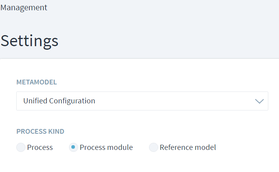Click the downward arrow icon in Metamodel field
This screenshot has width=279, height=172.
point(259,101)
